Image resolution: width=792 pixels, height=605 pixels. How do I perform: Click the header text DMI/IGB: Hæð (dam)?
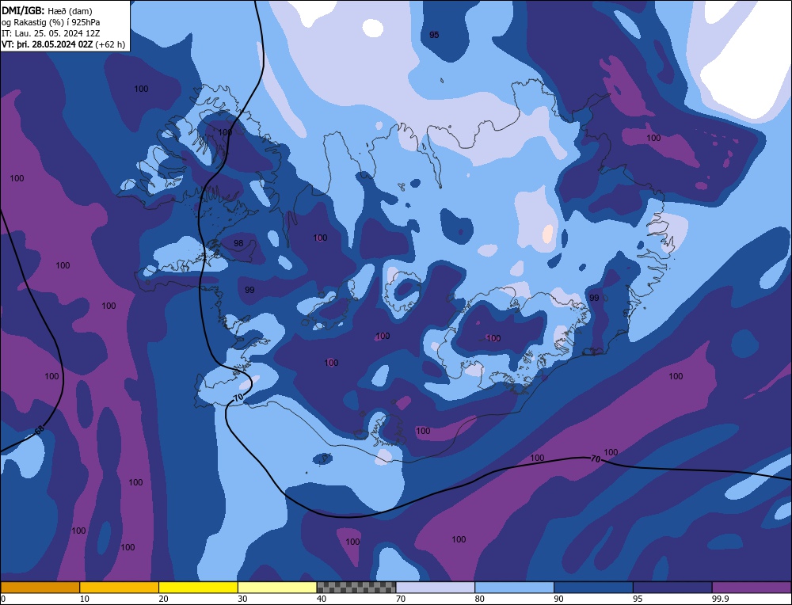tap(47, 10)
